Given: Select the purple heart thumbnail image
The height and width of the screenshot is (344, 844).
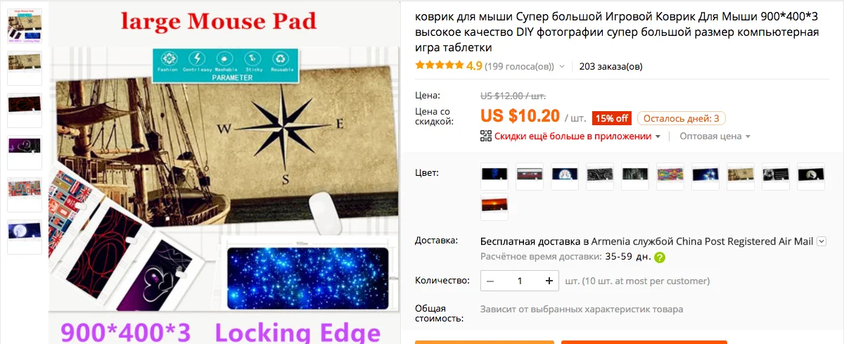Looking at the screenshot, I should [x=25, y=153].
